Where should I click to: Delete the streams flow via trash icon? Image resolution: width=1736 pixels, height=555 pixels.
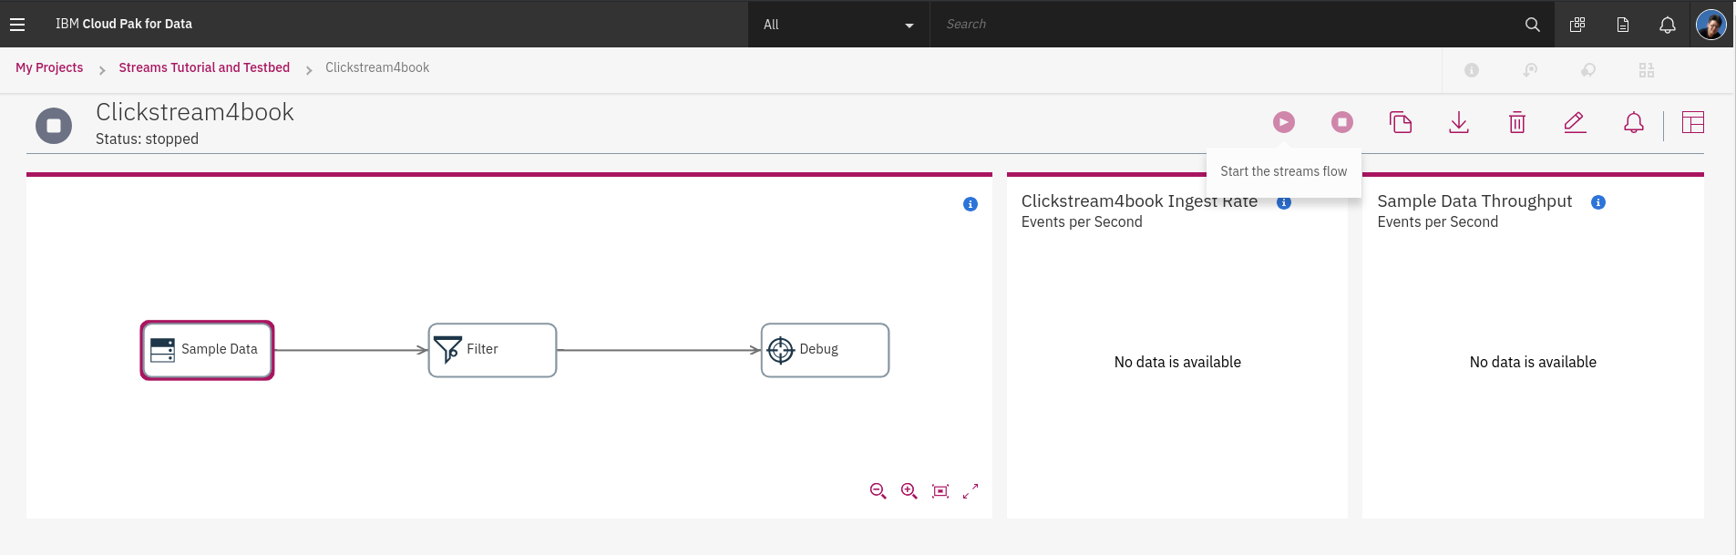[x=1517, y=122]
